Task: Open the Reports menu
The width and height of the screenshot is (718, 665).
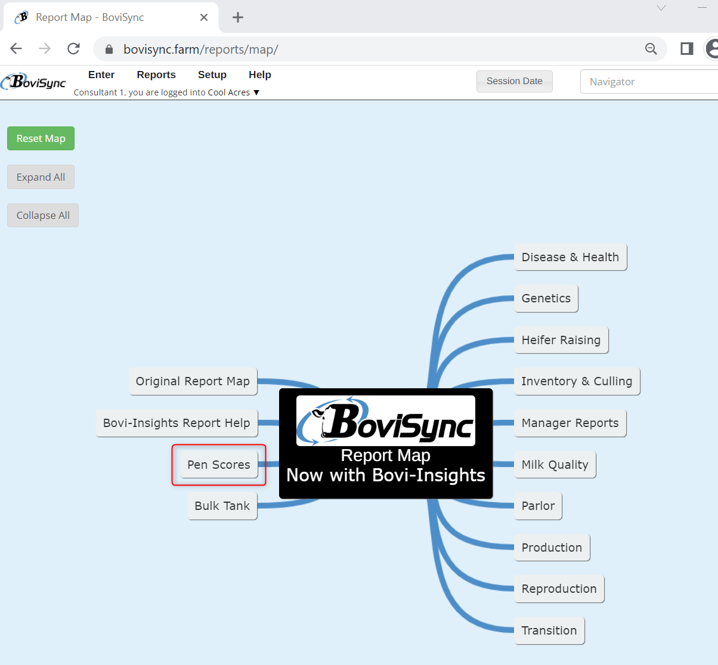Action: 156,75
